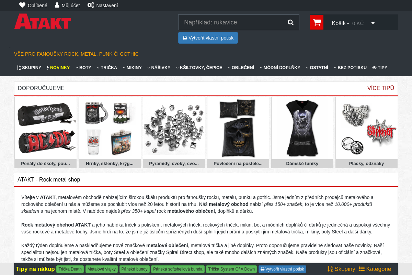412x275 pixels.
Task: Expand the BOTY menu dropdown
Action: pos(83,68)
